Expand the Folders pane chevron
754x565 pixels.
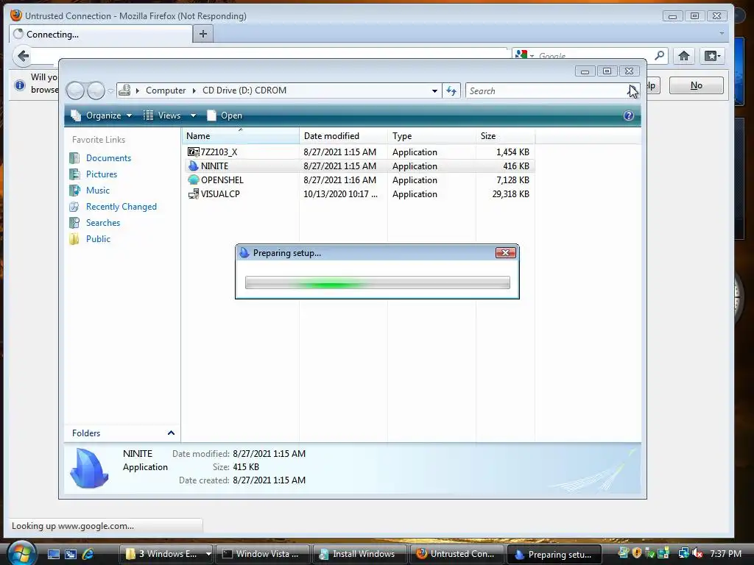point(171,433)
